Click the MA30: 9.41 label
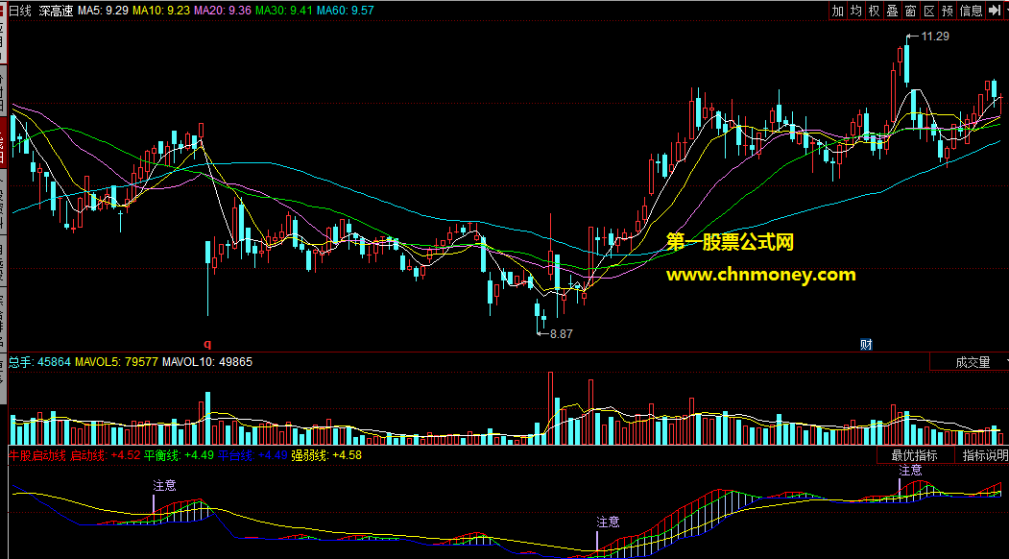This screenshot has height=559, width=1009. pos(284,11)
